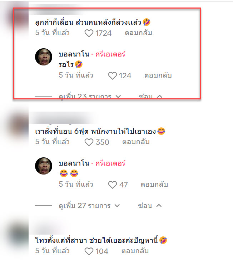Open บอลนาโน avatar on รอไร reply

coord(44,57)
